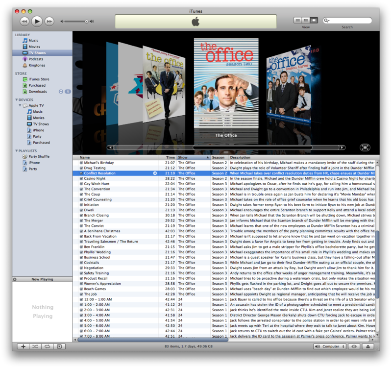Screen dimensions: 392x368
Task: Select the iPhone playlist under Playlists
Action: click(x=34, y=163)
